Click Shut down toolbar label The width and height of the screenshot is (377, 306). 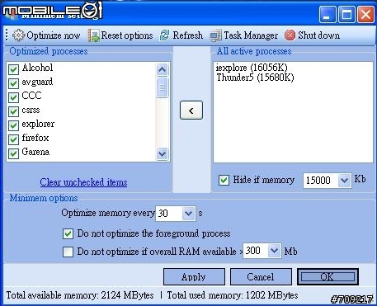[318, 35]
